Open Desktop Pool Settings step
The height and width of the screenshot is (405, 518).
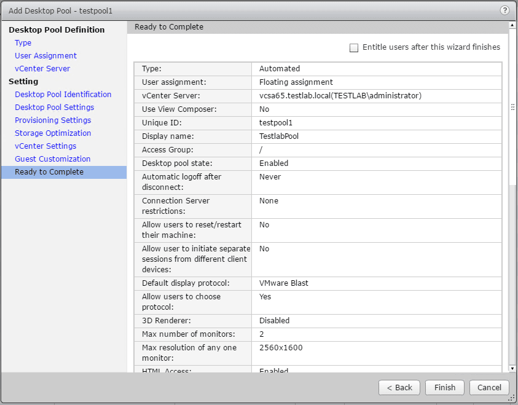[55, 108]
